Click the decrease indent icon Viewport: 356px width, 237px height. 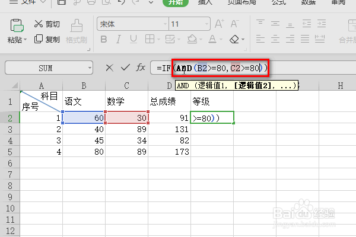[x=307, y=23]
